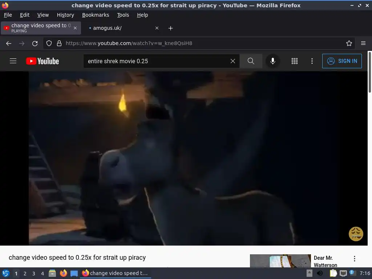
Task: Click the YouTube search magnifier button
Action: 251,61
